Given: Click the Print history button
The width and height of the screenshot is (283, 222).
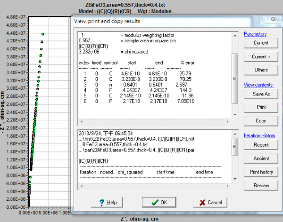Looking at the screenshot, I should click(x=261, y=172).
